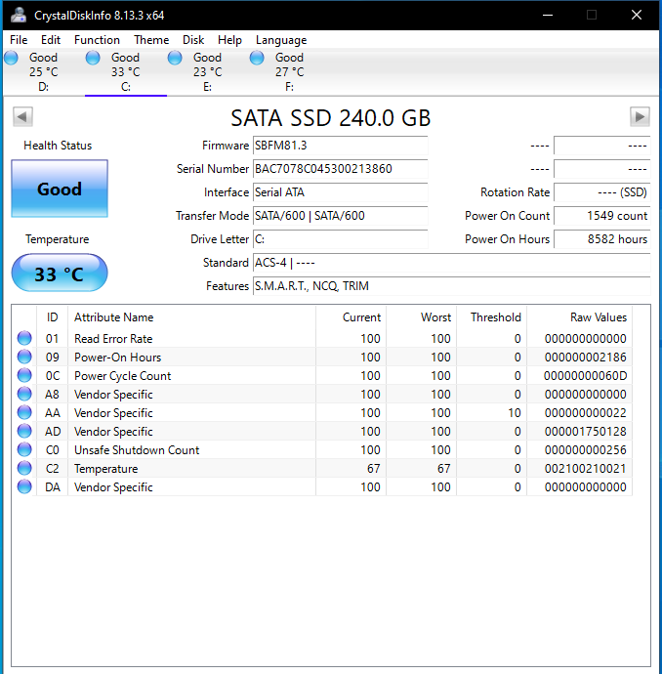This screenshot has width=662, height=674.
Task: Click raw value 000000000256
Action: [586, 450]
